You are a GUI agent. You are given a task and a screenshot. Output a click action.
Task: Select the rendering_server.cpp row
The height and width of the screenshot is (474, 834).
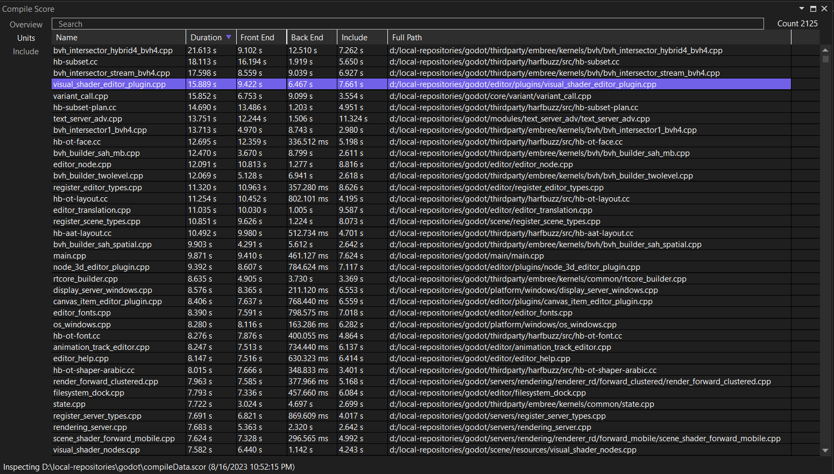pos(421,427)
